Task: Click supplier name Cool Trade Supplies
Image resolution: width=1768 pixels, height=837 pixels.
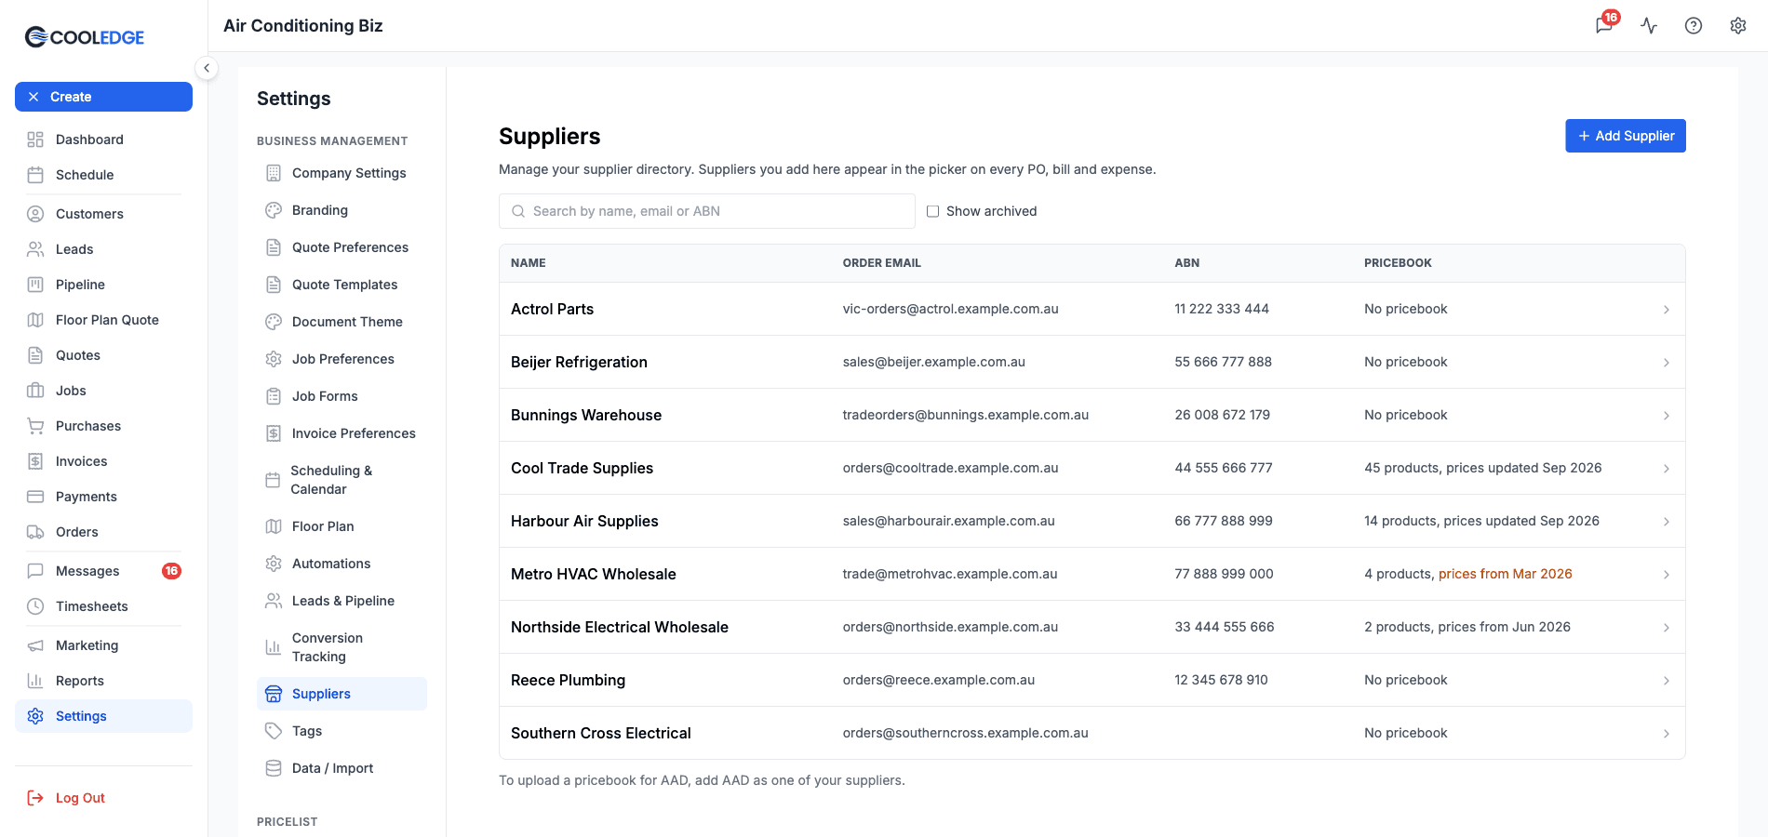Action: pos(582,468)
